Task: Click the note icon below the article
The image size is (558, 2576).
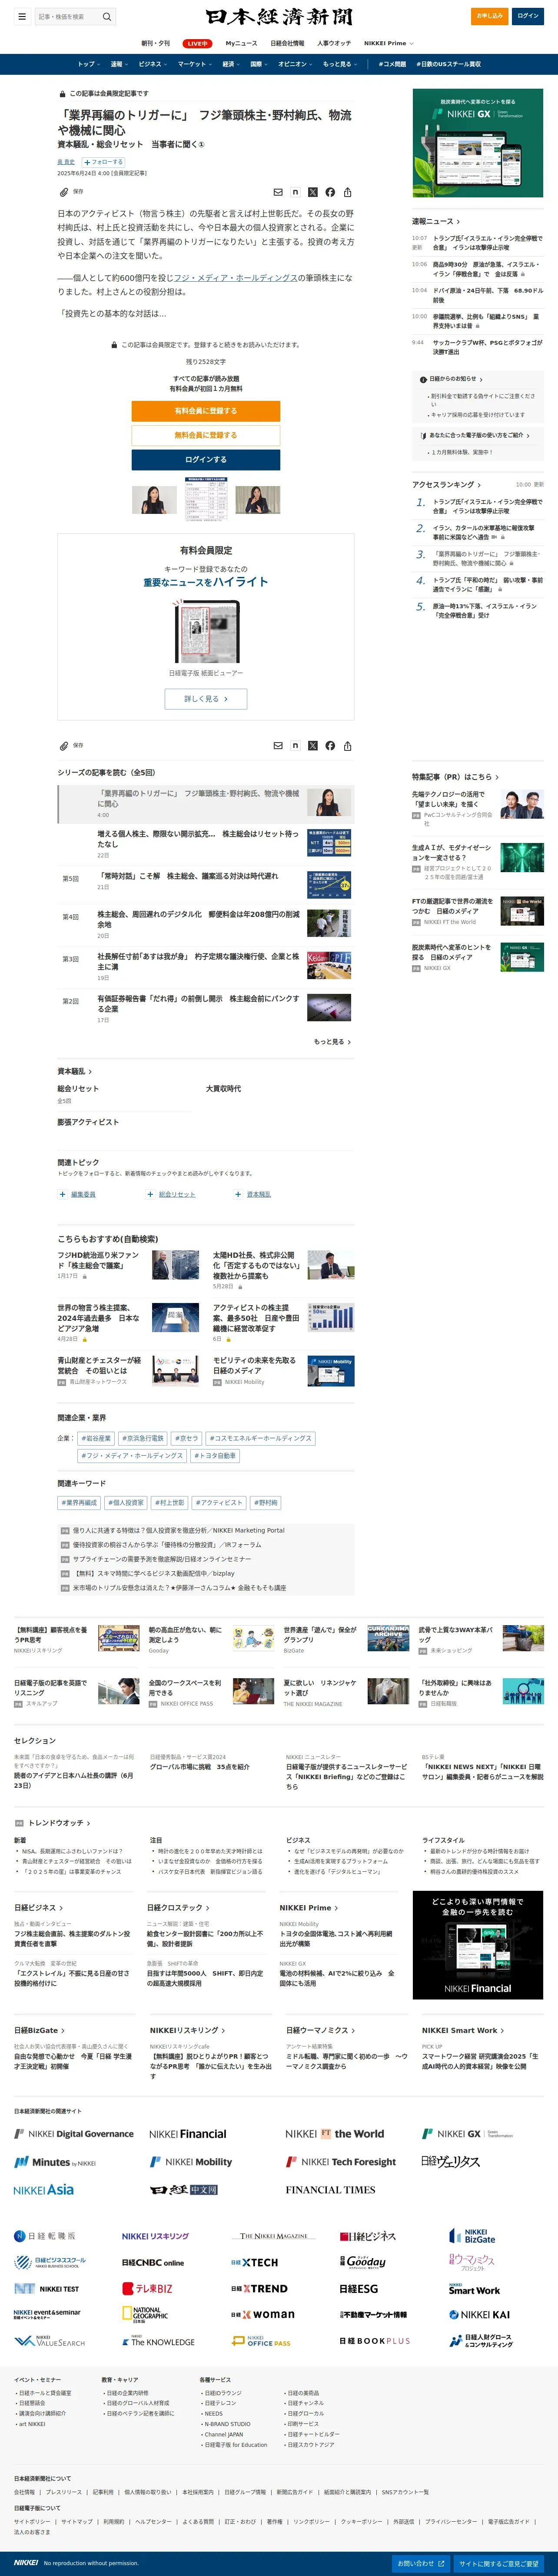Action: (295, 746)
